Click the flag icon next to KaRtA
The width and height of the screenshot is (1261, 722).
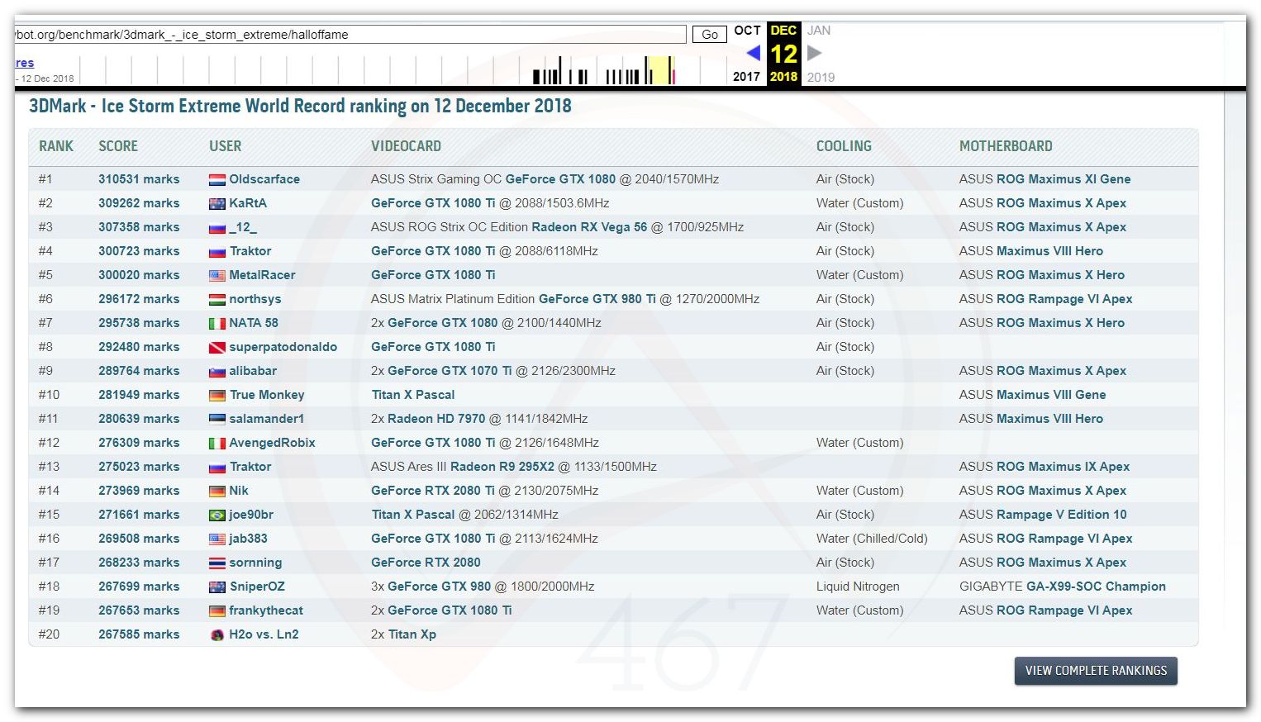(217, 204)
